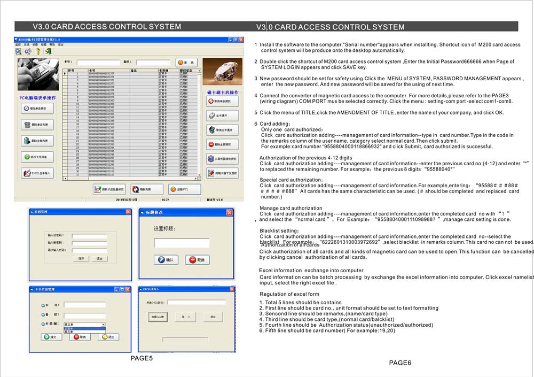The width and height of the screenshot is (534, 377).
Task: Click the green exit-door toolbar icon
Action: (x=48, y=51)
